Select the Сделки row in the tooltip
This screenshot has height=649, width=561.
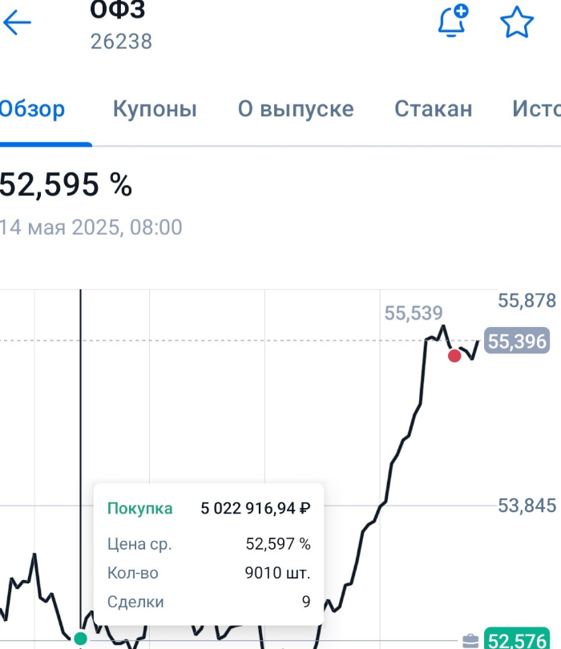[208, 602]
